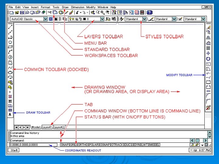
Task: Select the Table tool in Draw toolbar
Action: click(10, 110)
